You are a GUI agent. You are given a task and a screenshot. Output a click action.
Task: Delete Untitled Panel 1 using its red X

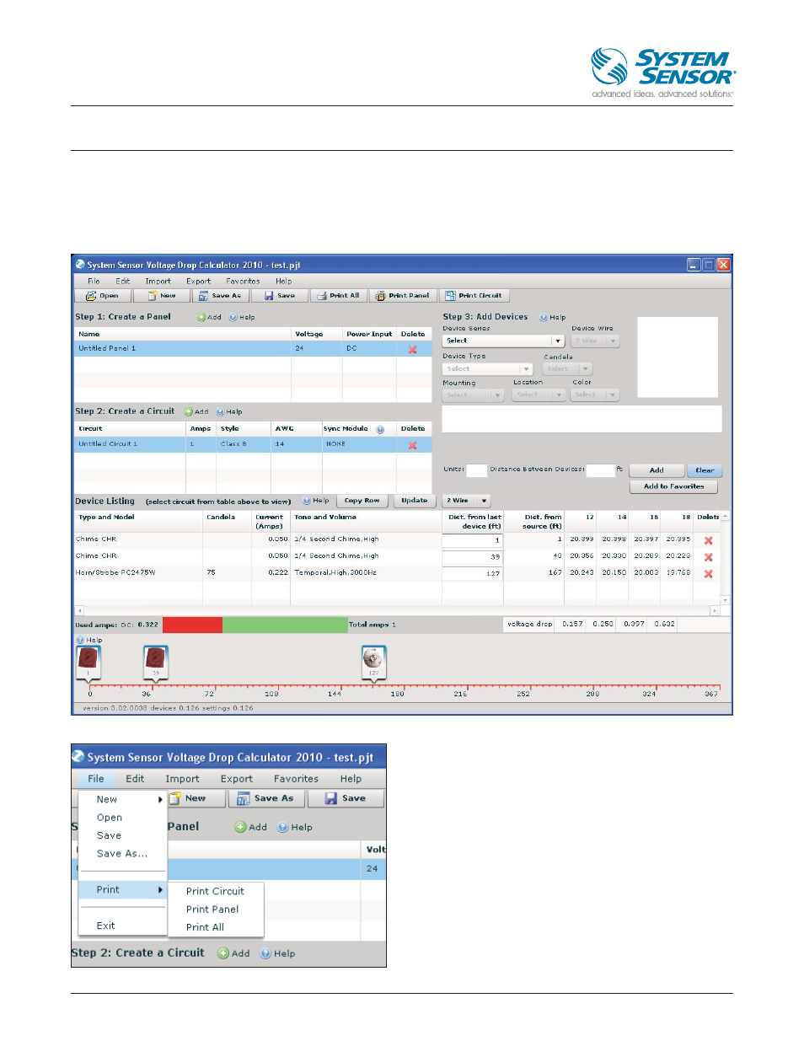[413, 349]
